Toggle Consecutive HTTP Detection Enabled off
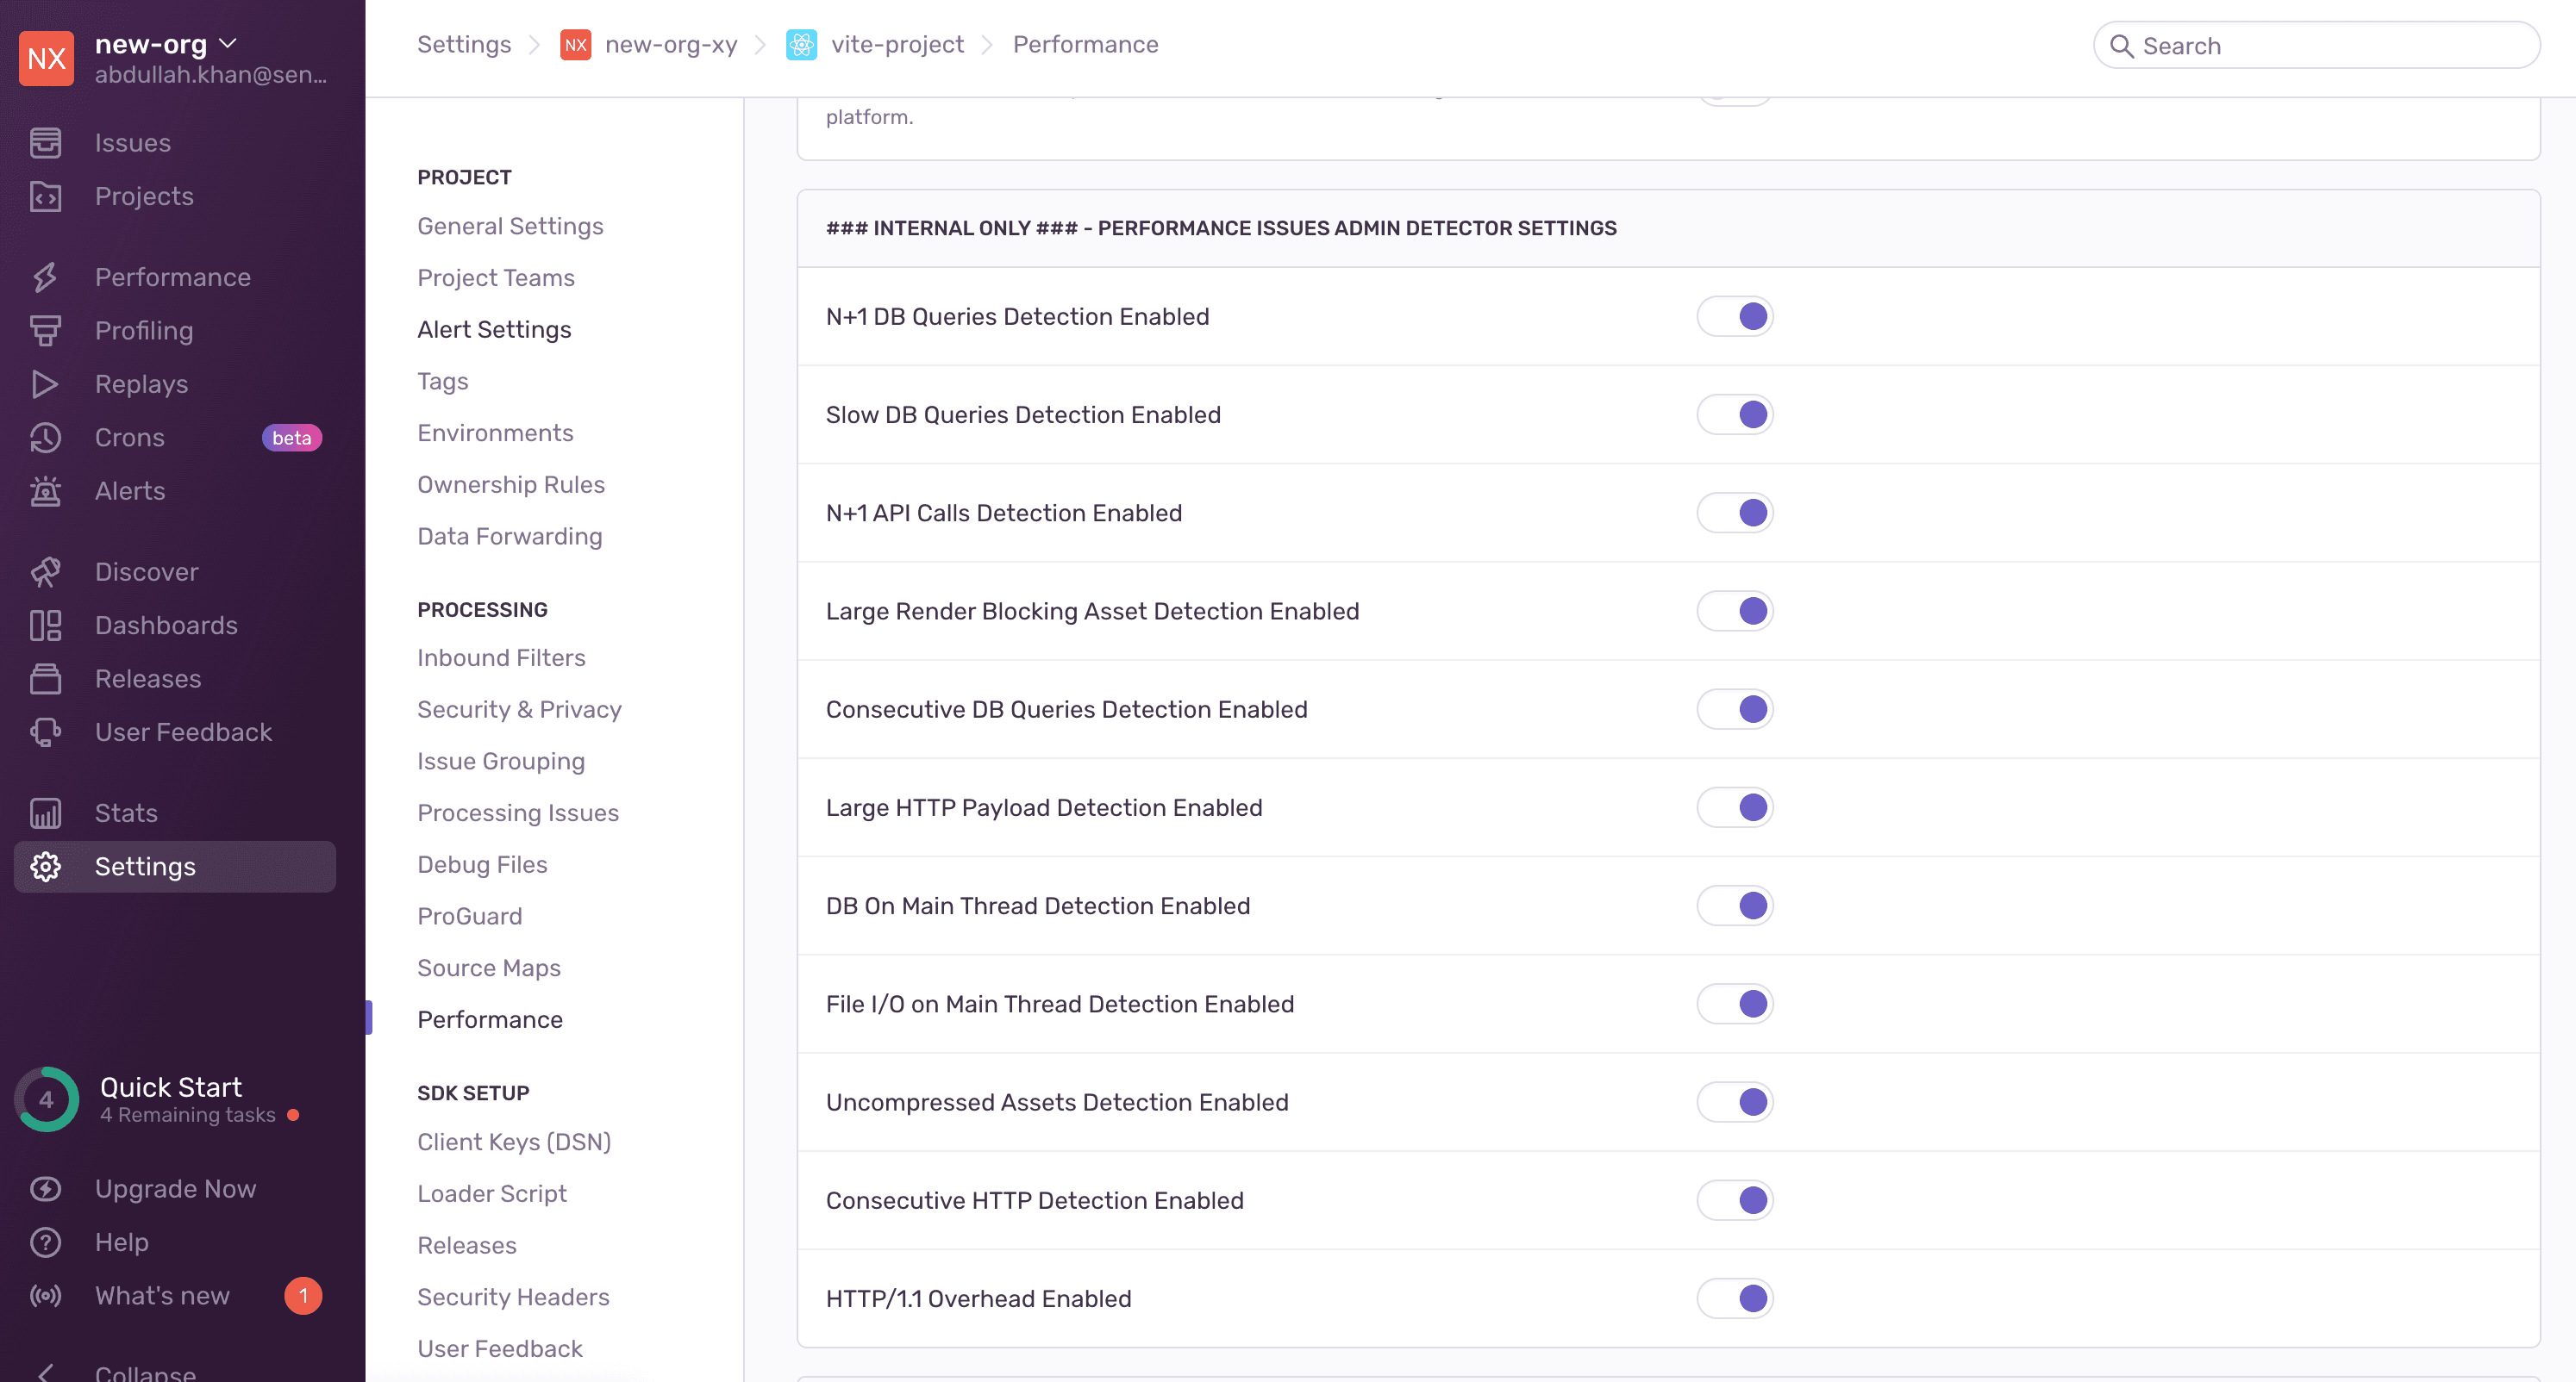The image size is (2576, 1382). click(1735, 1200)
